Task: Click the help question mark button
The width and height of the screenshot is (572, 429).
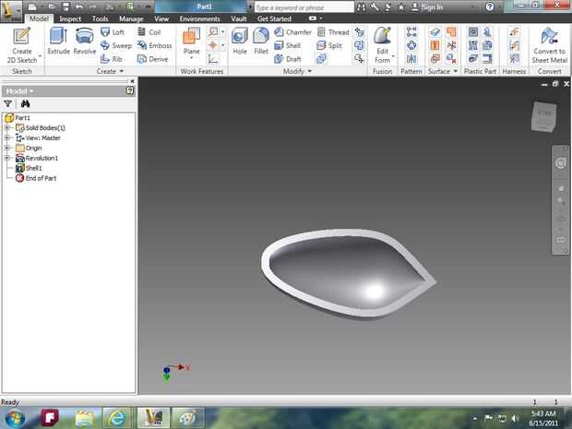Action: point(490,6)
